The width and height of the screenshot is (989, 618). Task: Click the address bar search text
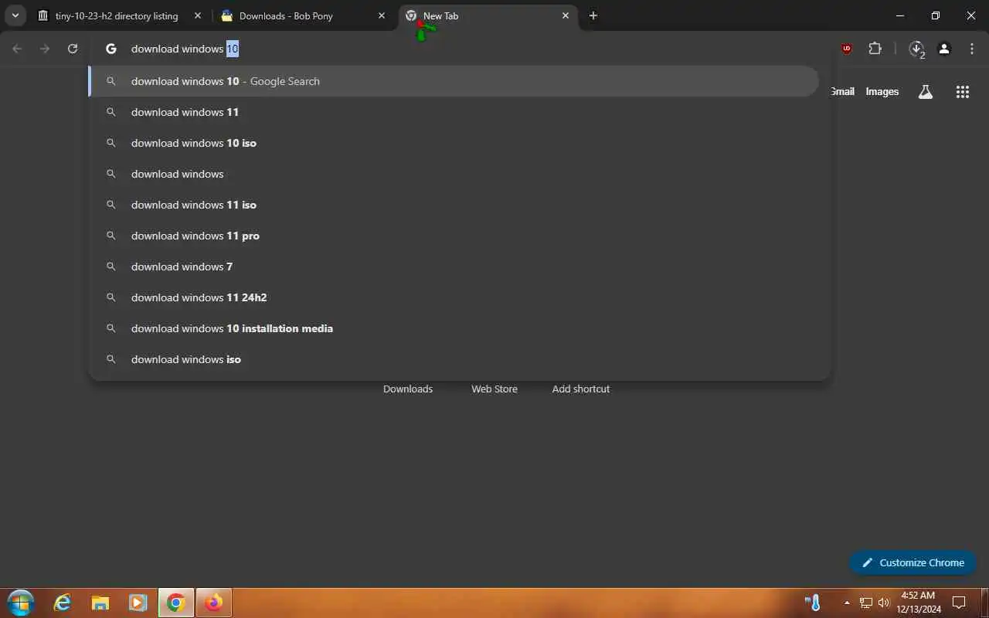[185, 49]
